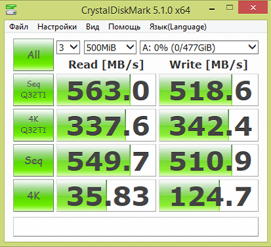
Task: Click the Seq write result 510.9
Action: 209,161
